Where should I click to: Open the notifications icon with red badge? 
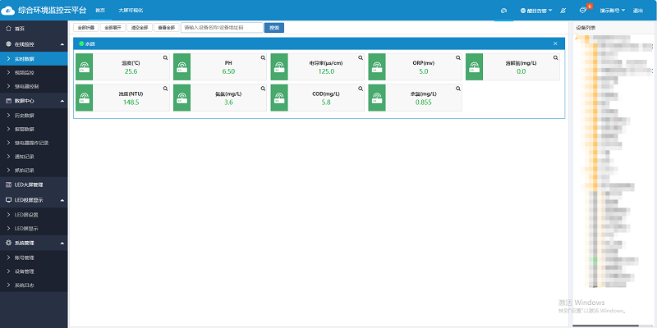click(583, 11)
